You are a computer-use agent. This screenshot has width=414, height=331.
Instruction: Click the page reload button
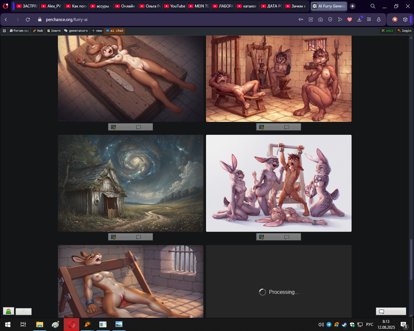click(x=28, y=20)
